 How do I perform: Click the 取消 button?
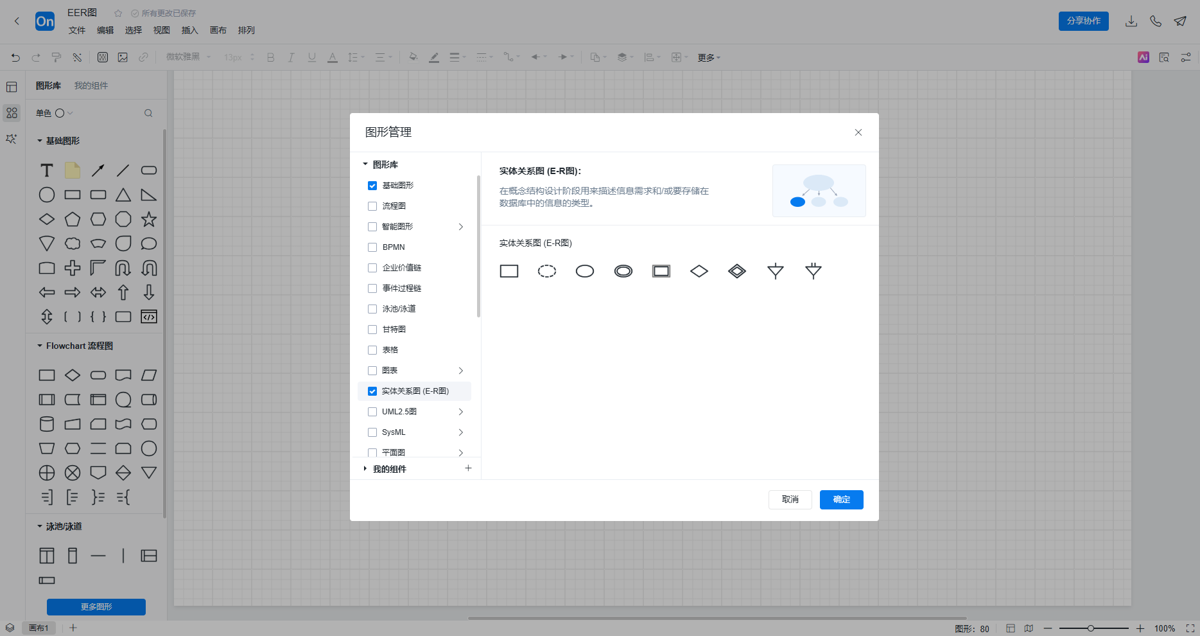[x=790, y=500]
